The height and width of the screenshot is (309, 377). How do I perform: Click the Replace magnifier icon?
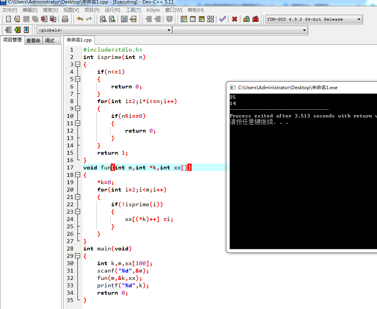click(x=112, y=19)
